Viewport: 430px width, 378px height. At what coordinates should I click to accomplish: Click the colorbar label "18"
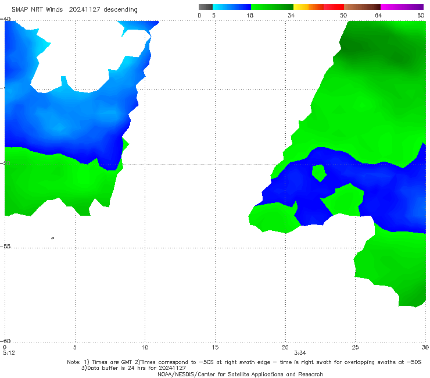250,15
